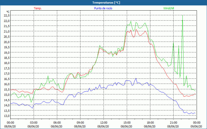Image resolution: width=207 pixels, height=129 pixels.
Task: Click the 17,5 y-axis value
Action: point(7,68)
